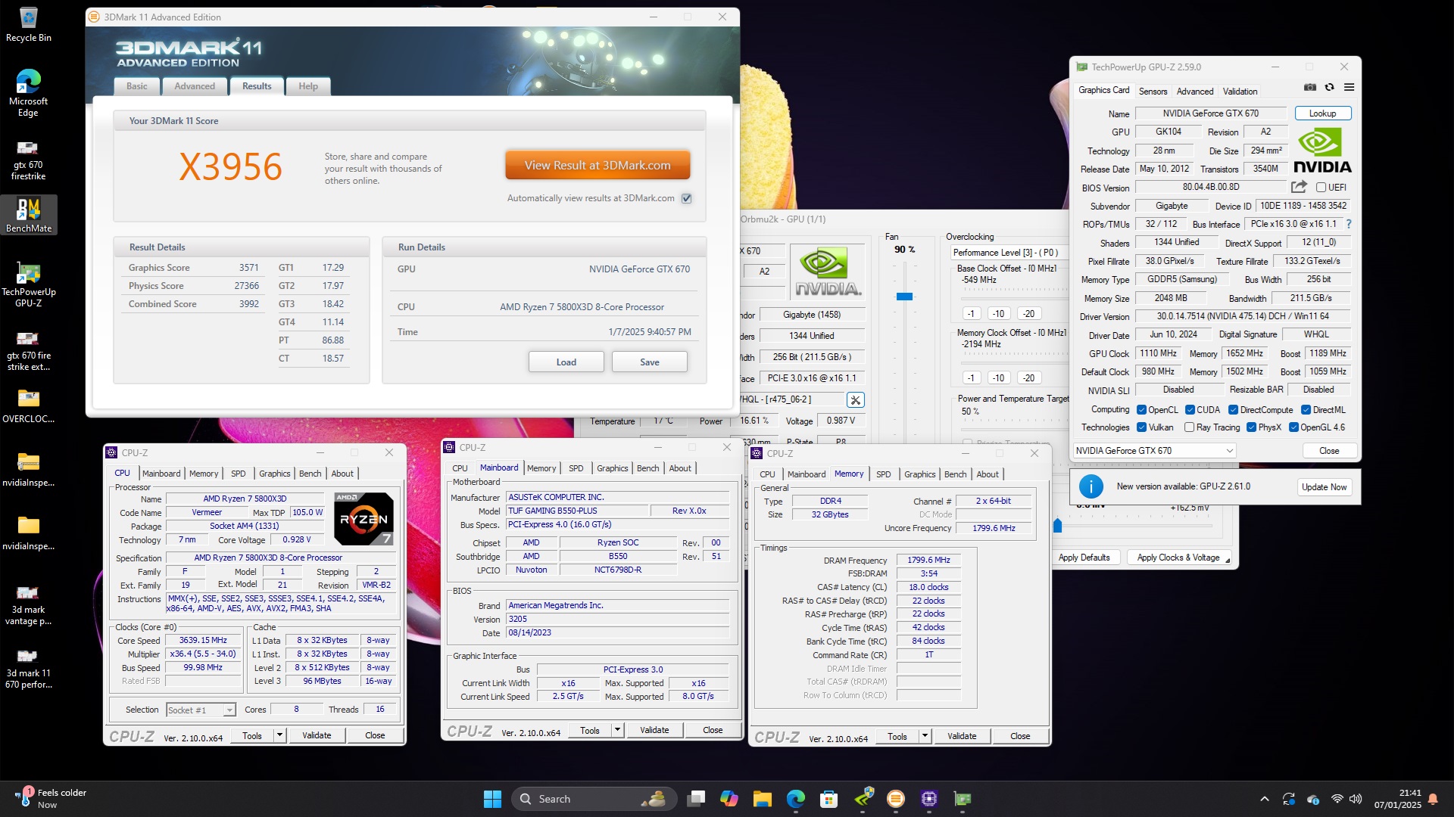This screenshot has height=817, width=1454.
Task: Open Task View from the taskbar
Action: (696, 799)
